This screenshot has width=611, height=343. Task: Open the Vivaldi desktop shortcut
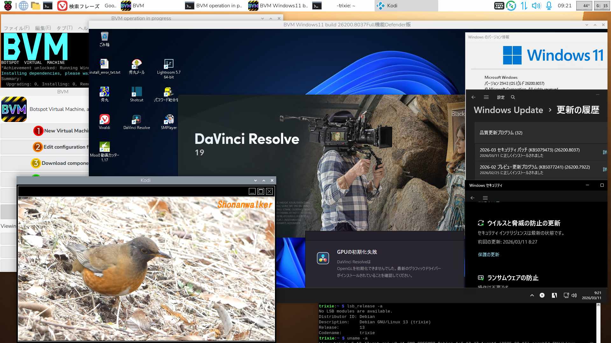click(104, 120)
